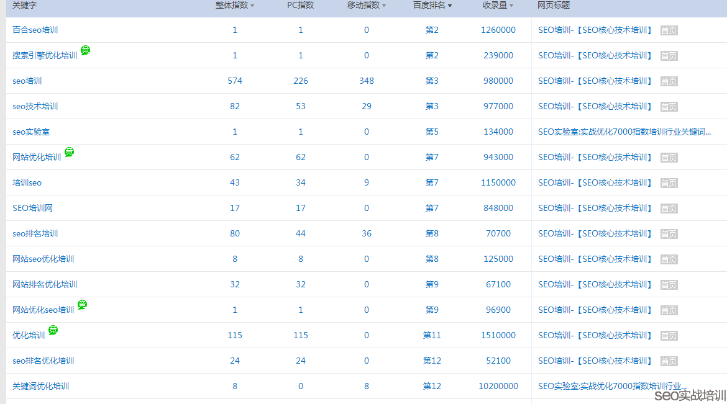
Task: Sort table by 移动指数 column
Action: coord(367,6)
